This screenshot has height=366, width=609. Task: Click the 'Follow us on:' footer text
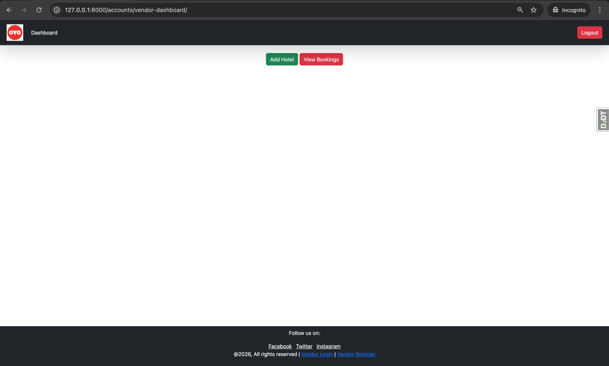pyautogui.click(x=304, y=333)
